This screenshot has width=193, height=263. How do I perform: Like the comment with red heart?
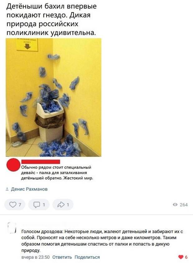(181, 257)
